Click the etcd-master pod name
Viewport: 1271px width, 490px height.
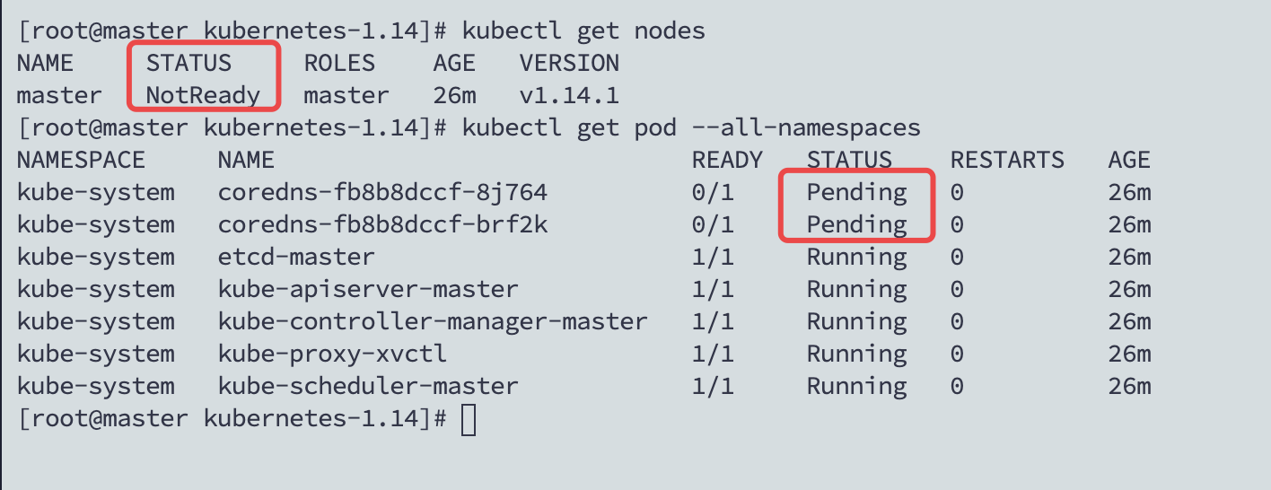point(296,257)
